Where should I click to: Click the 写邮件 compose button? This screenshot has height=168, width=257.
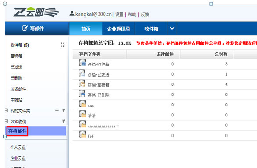(x=37, y=28)
